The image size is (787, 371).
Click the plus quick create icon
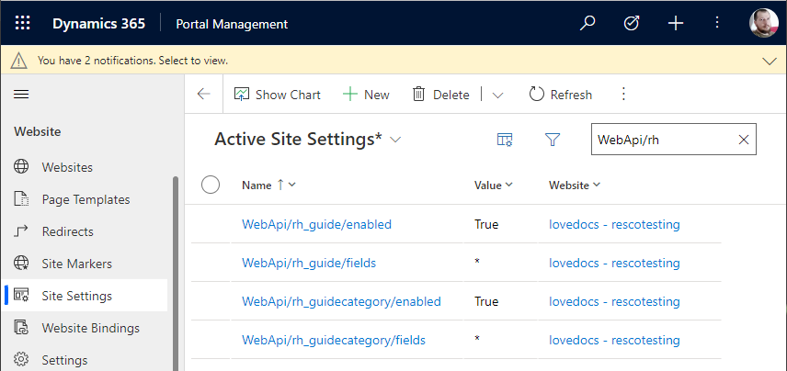[x=676, y=24]
